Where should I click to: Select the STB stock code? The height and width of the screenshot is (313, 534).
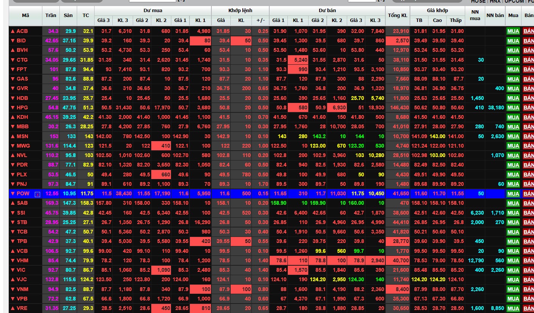point(22,222)
